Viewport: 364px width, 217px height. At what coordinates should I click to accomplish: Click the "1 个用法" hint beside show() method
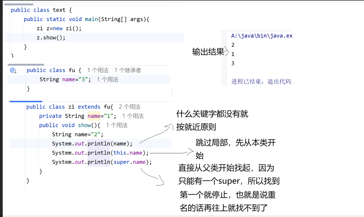tap(116, 125)
